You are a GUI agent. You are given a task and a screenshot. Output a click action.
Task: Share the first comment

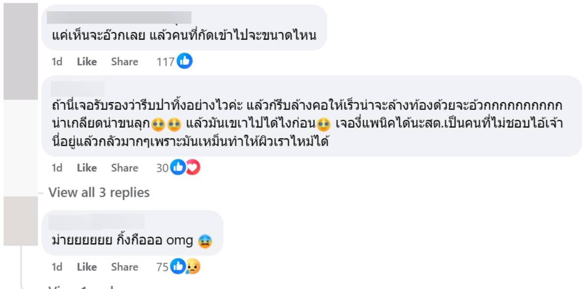[x=124, y=62]
